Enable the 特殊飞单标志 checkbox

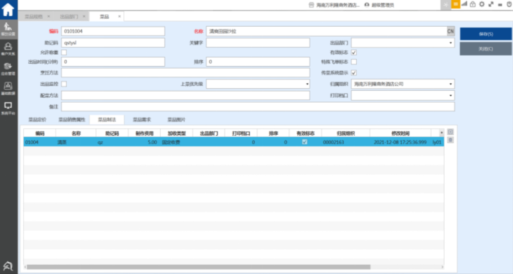click(x=354, y=62)
